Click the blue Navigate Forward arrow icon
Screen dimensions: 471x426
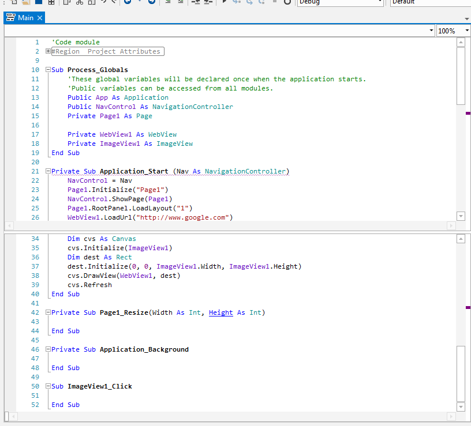point(151,2)
